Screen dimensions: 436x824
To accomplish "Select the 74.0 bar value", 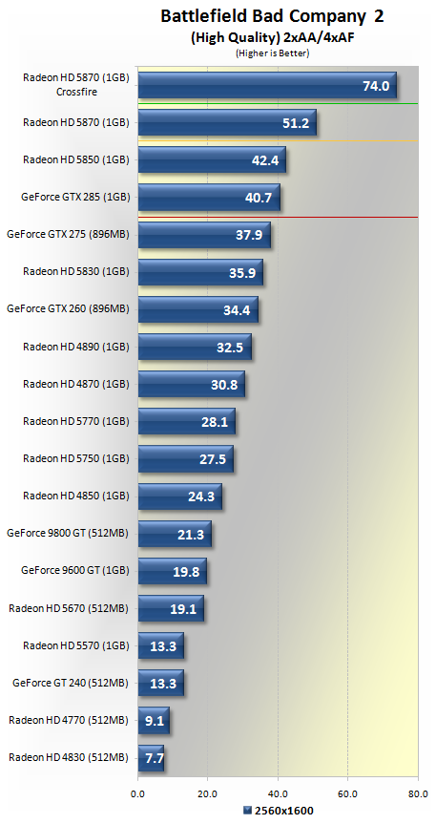I will click(x=376, y=86).
